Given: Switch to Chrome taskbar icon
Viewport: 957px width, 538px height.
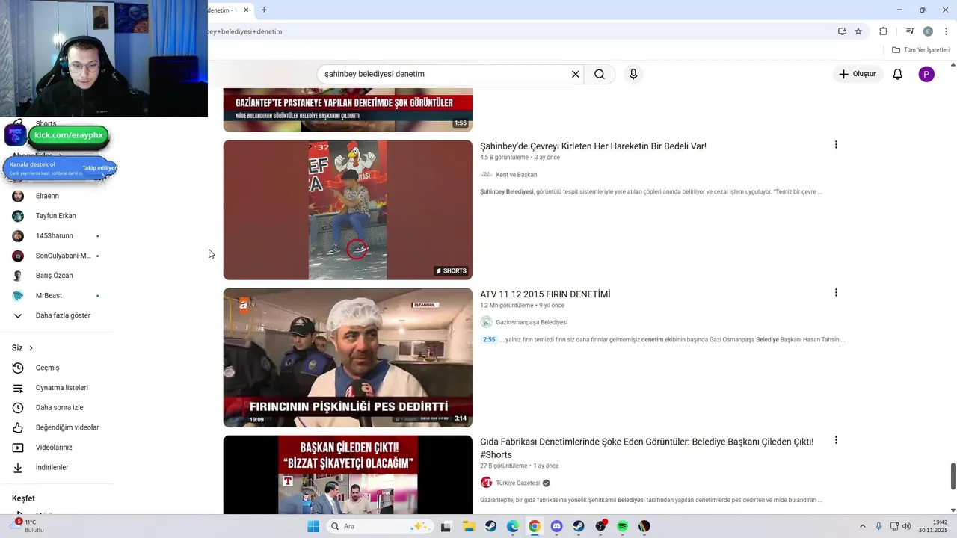Looking at the screenshot, I should 535,526.
